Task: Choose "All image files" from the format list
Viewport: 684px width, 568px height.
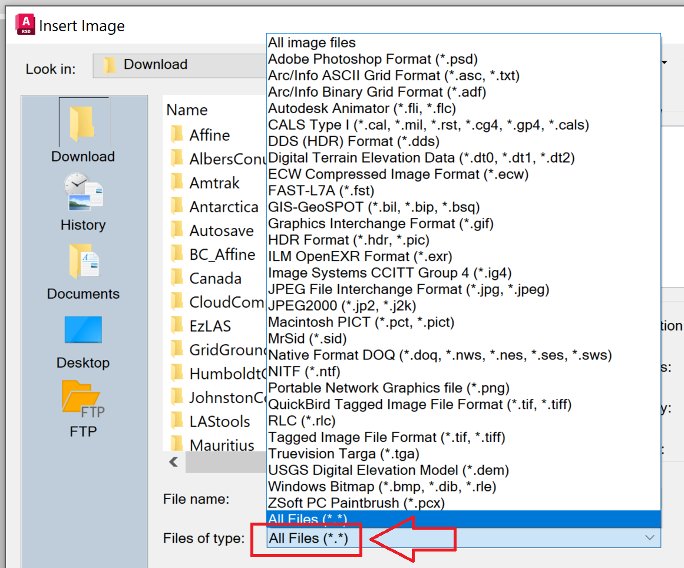Action: tap(312, 42)
